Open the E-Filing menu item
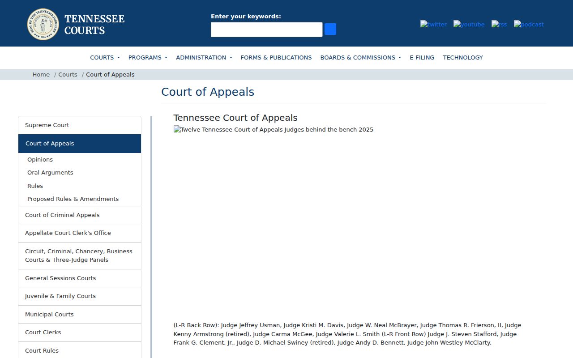The image size is (573, 358). [422, 57]
